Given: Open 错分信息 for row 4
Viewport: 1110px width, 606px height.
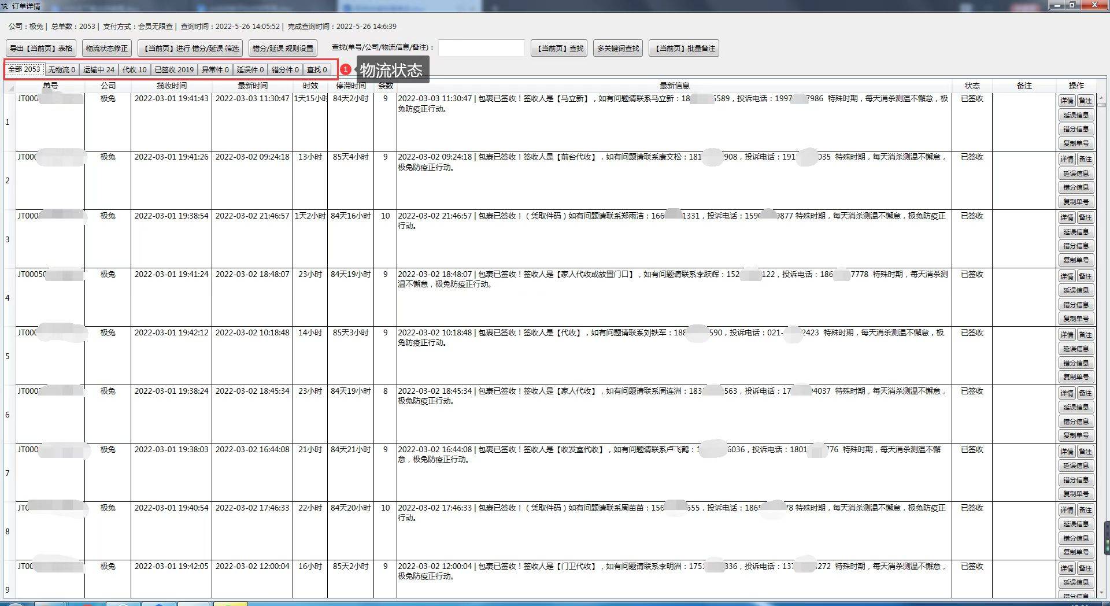Looking at the screenshot, I should (1076, 305).
